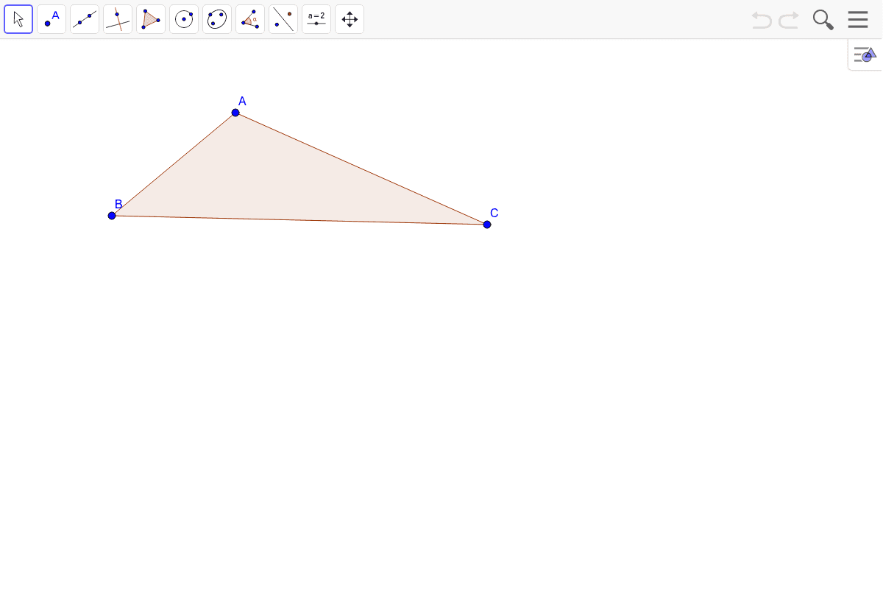Click point C of the triangle
883x589 pixels.
pos(487,225)
